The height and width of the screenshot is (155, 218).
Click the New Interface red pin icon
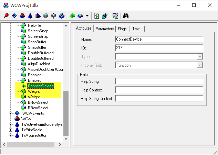6,16
